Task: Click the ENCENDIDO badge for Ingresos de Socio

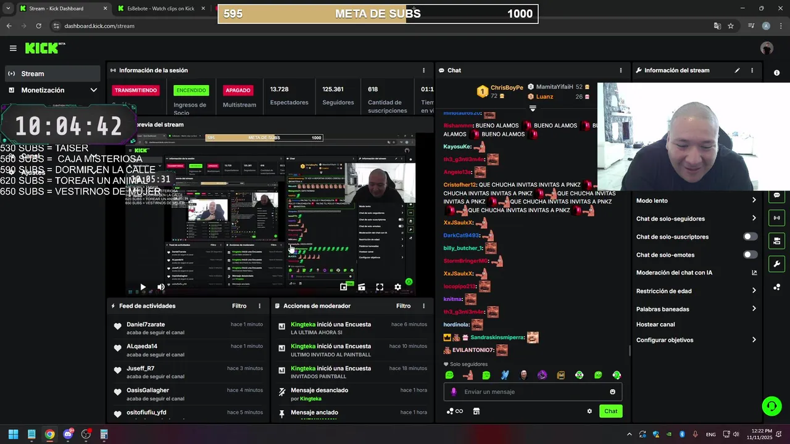Action: (191, 90)
